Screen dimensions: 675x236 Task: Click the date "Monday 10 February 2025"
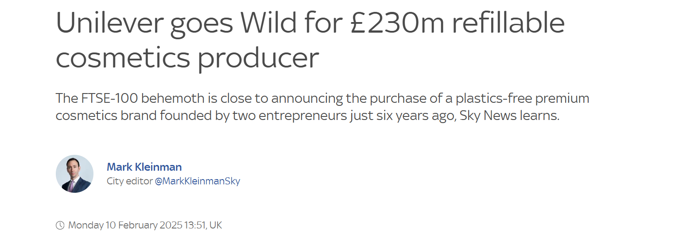125,225
